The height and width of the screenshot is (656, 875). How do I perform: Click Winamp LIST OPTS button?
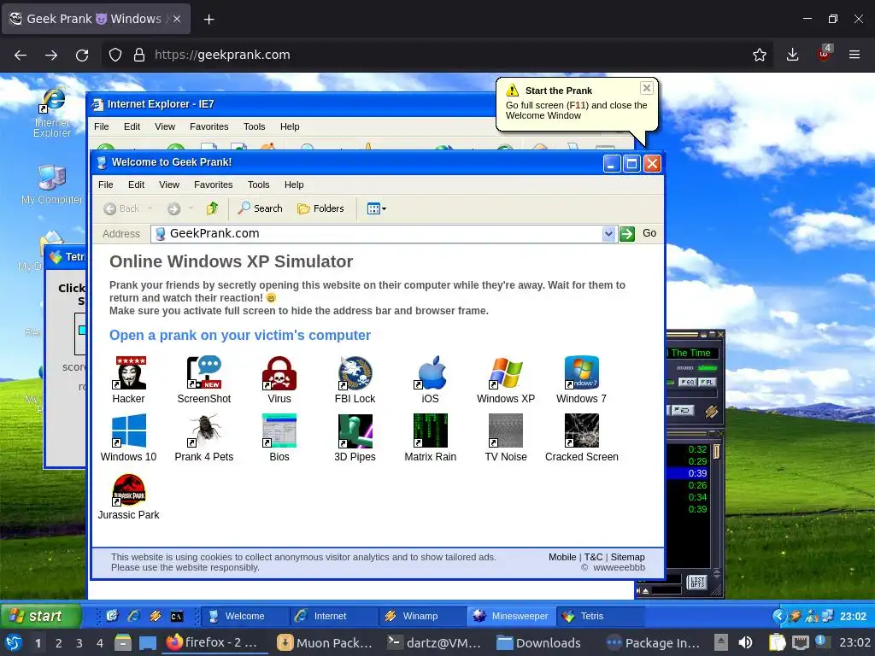coord(697,582)
